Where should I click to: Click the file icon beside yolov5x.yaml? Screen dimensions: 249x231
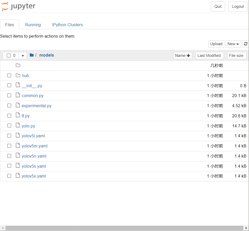point(18,176)
